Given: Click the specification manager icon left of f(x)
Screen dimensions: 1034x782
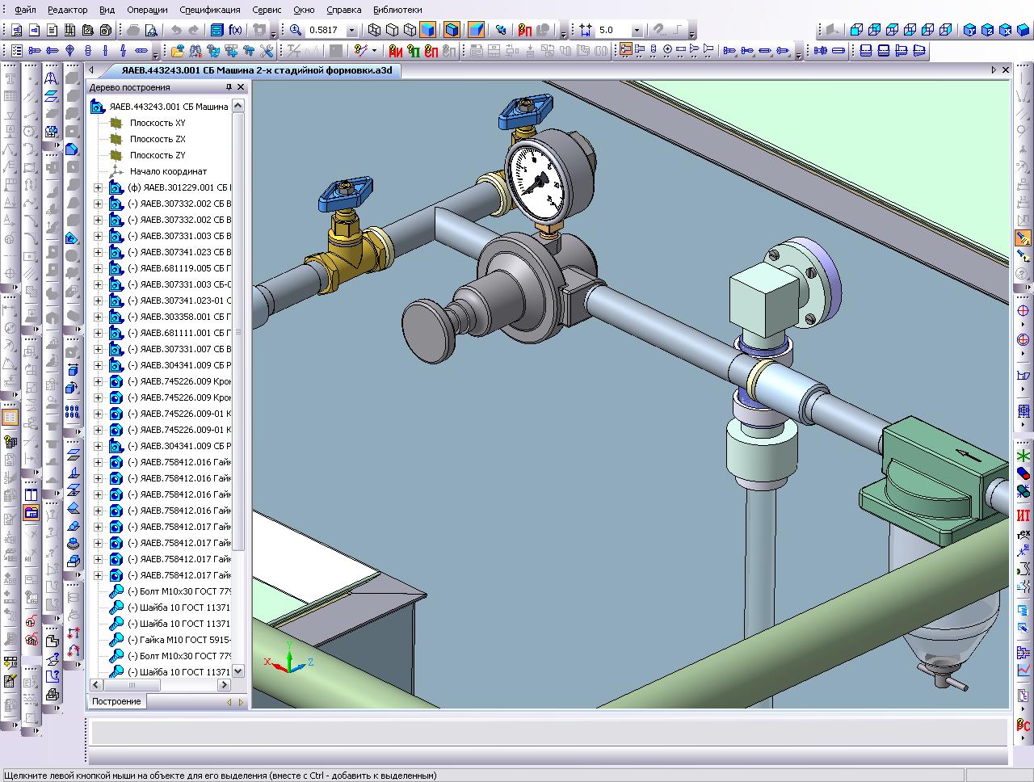Looking at the screenshot, I should point(216,31).
